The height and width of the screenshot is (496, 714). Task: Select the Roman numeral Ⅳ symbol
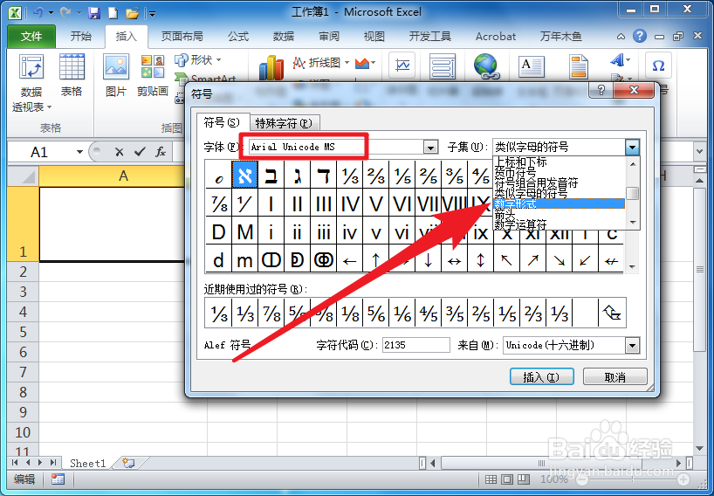coord(350,203)
